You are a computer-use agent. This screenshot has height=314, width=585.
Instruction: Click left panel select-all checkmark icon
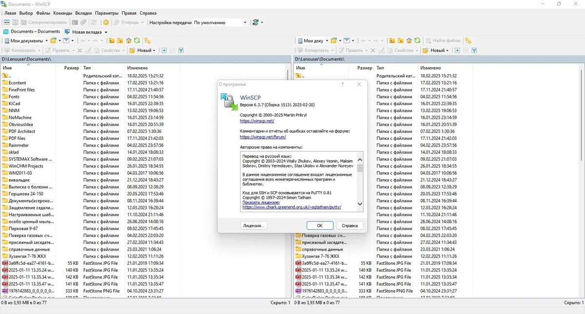point(181,50)
